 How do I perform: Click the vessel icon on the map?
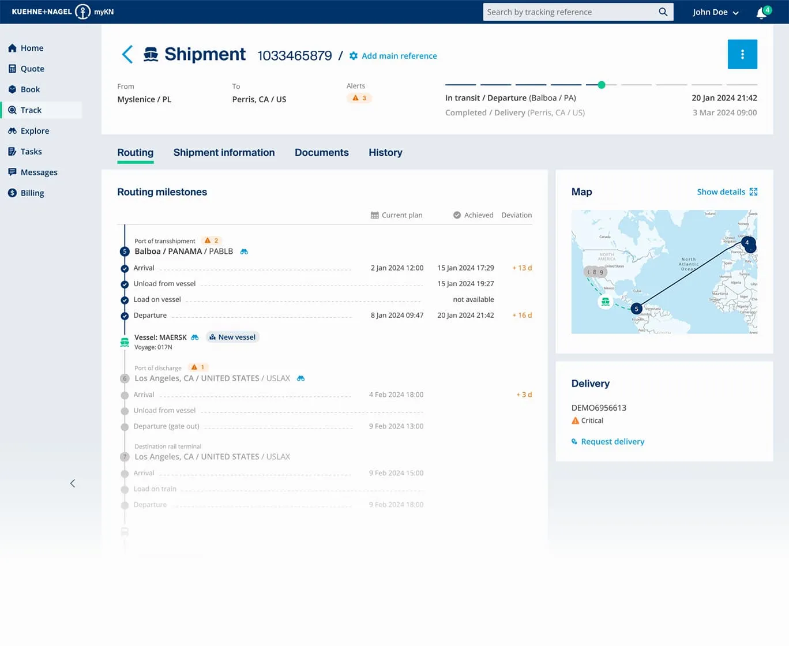605,302
